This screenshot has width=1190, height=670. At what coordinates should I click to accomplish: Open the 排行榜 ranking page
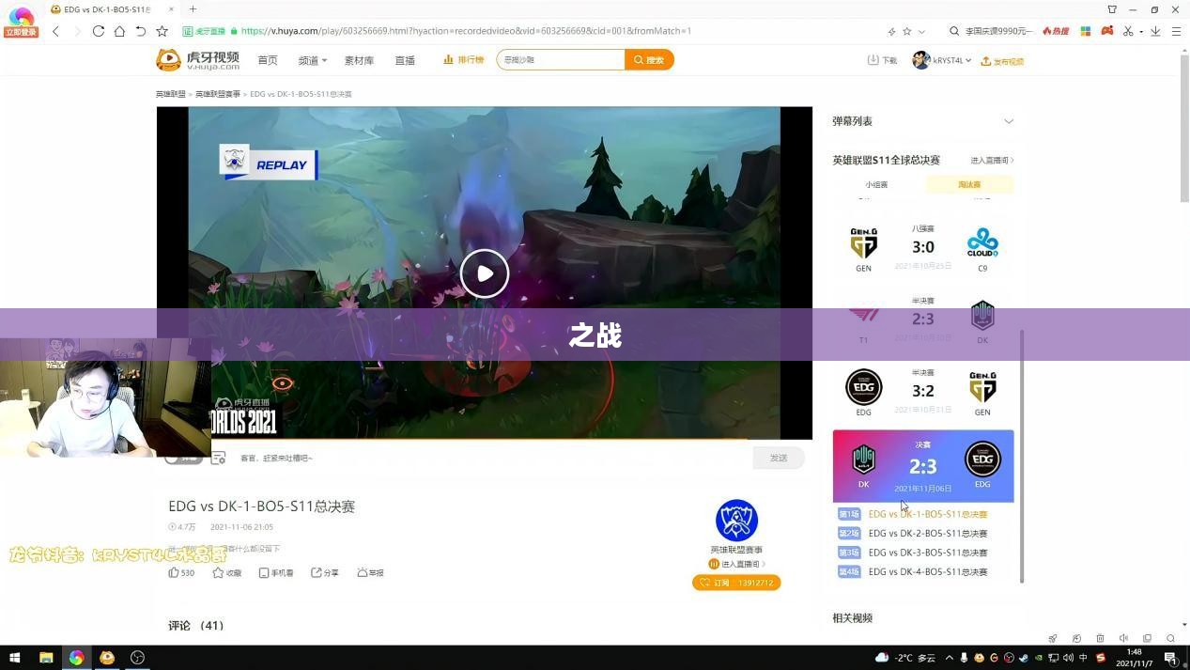click(x=464, y=59)
